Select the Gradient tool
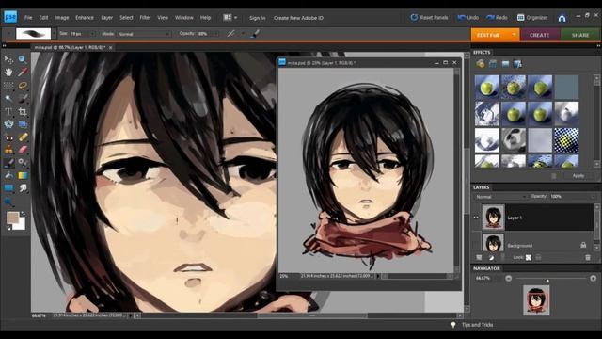 click(23, 176)
